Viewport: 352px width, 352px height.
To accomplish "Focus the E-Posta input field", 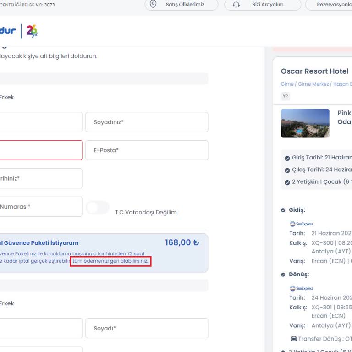I will (147, 150).
